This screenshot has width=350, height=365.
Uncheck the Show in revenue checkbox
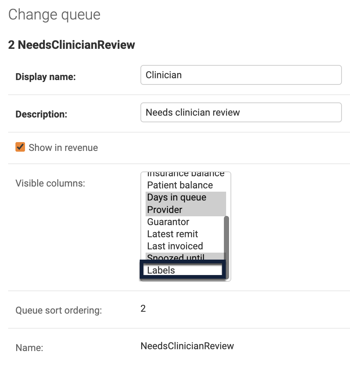point(20,147)
